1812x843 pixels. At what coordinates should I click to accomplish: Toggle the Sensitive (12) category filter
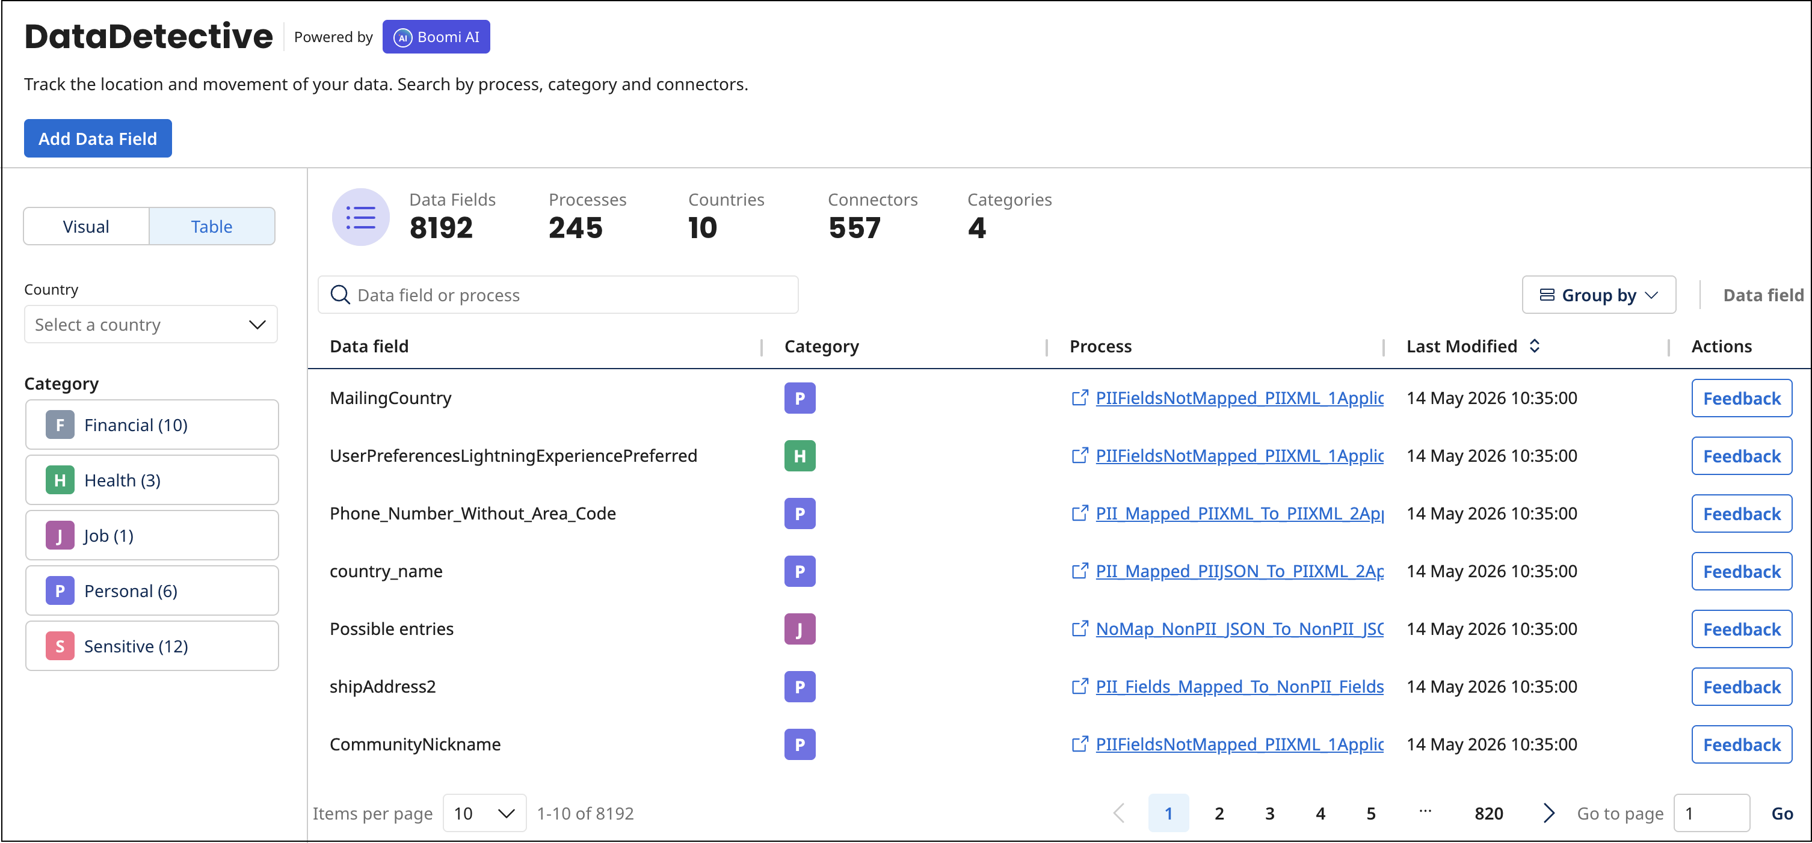click(152, 645)
